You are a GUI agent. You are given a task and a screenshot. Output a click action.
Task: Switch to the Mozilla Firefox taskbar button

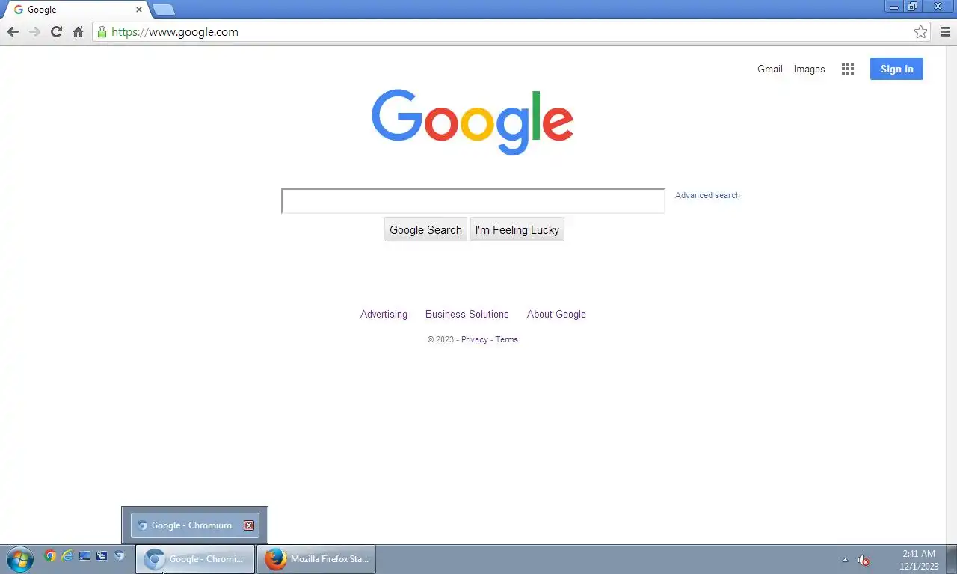point(316,559)
